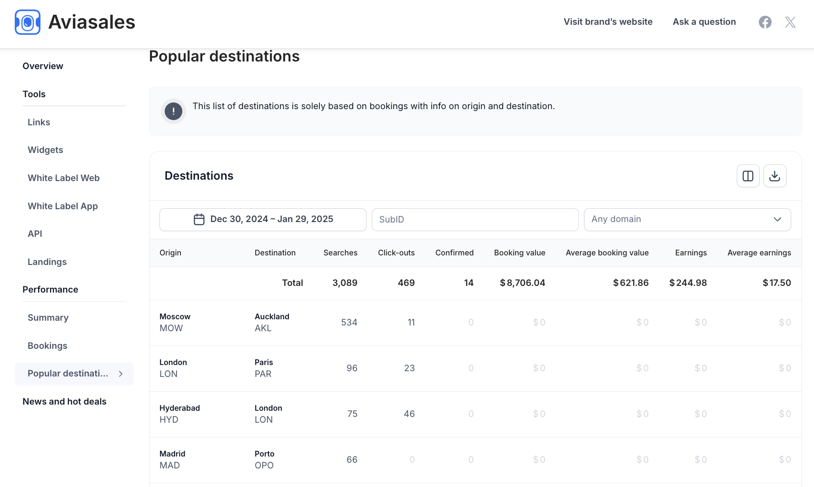Sort by Average earnings column header
Screen dimensions: 814x487
pyautogui.click(x=759, y=253)
